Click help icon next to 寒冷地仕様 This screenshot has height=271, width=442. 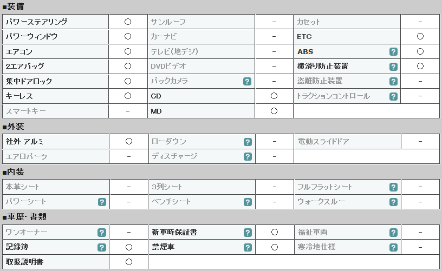tap(393, 247)
